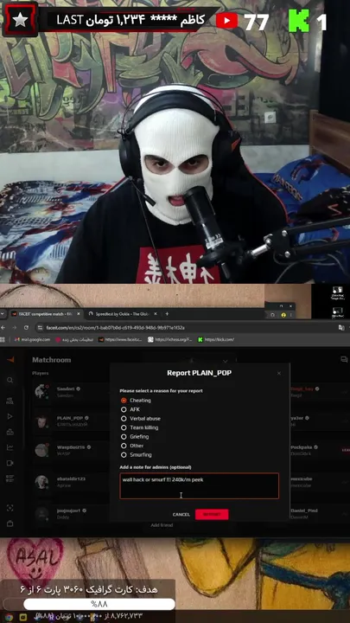Open the search icon in FACEIT sidebar
This screenshot has width=350, height=623.
(x=10, y=380)
